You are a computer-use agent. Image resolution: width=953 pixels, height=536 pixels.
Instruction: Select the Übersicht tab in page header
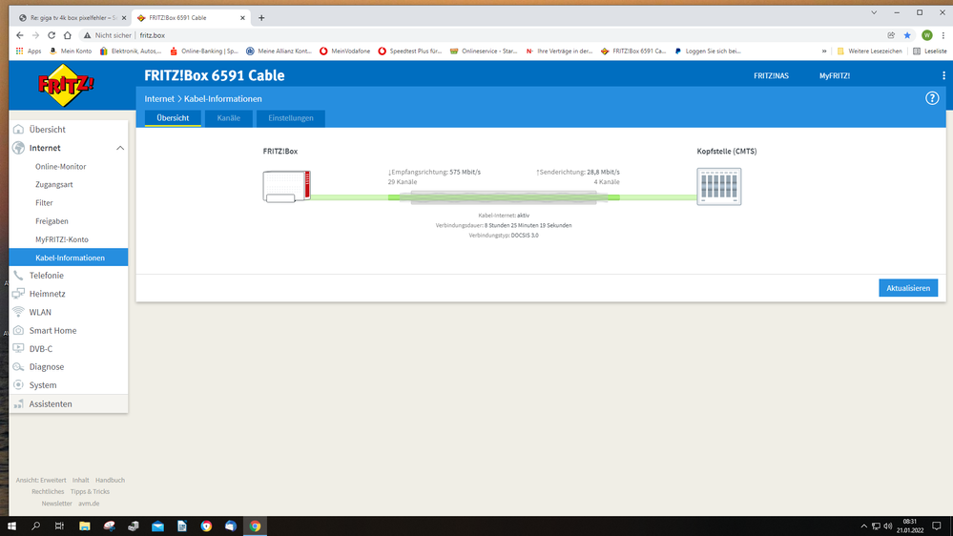pyautogui.click(x=173, y=118)
